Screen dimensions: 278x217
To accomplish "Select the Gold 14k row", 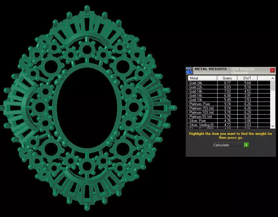I will pyautogui.click(x=229, y=96).
